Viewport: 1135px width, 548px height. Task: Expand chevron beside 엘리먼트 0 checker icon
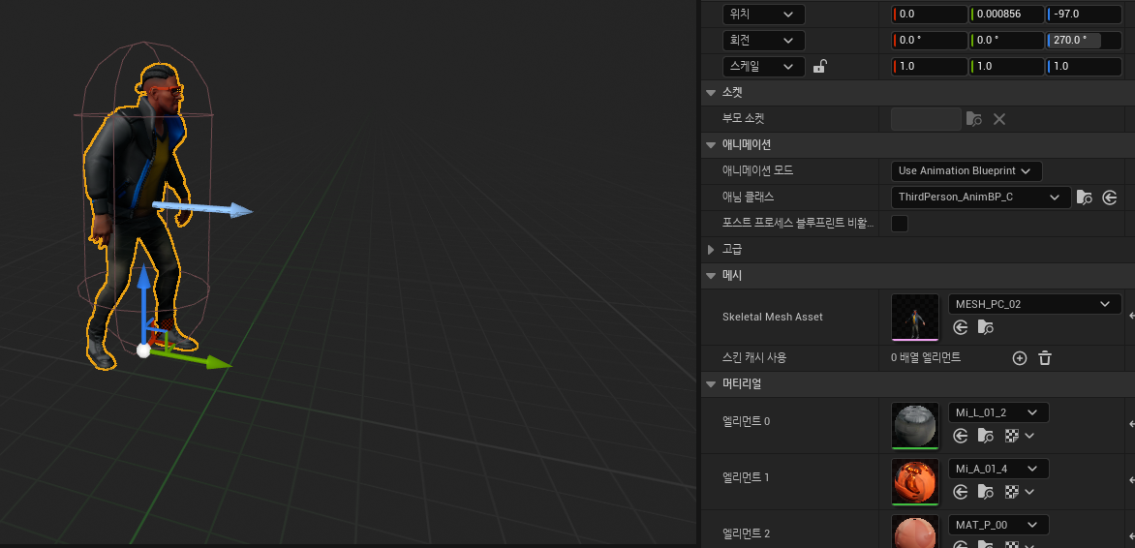click(x=1030, y=436)
